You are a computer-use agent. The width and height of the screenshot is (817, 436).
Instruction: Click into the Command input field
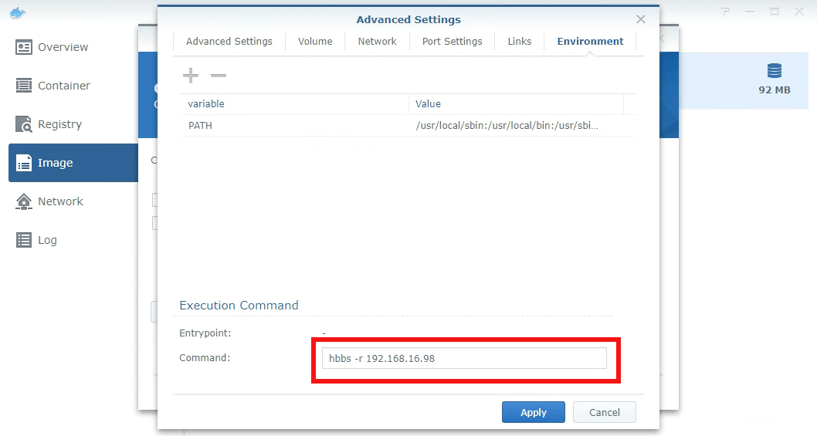click(463, 358)
